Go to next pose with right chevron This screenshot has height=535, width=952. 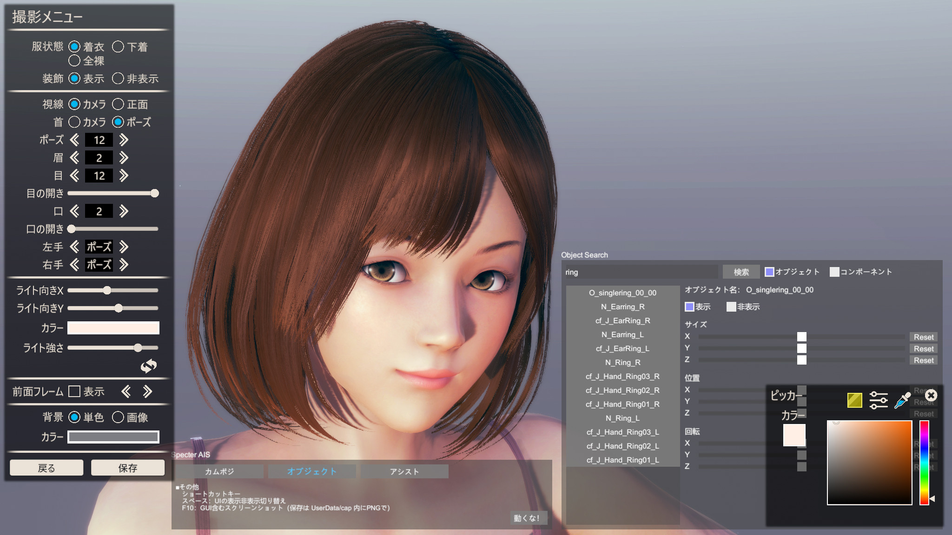click(x=124, y=140)
